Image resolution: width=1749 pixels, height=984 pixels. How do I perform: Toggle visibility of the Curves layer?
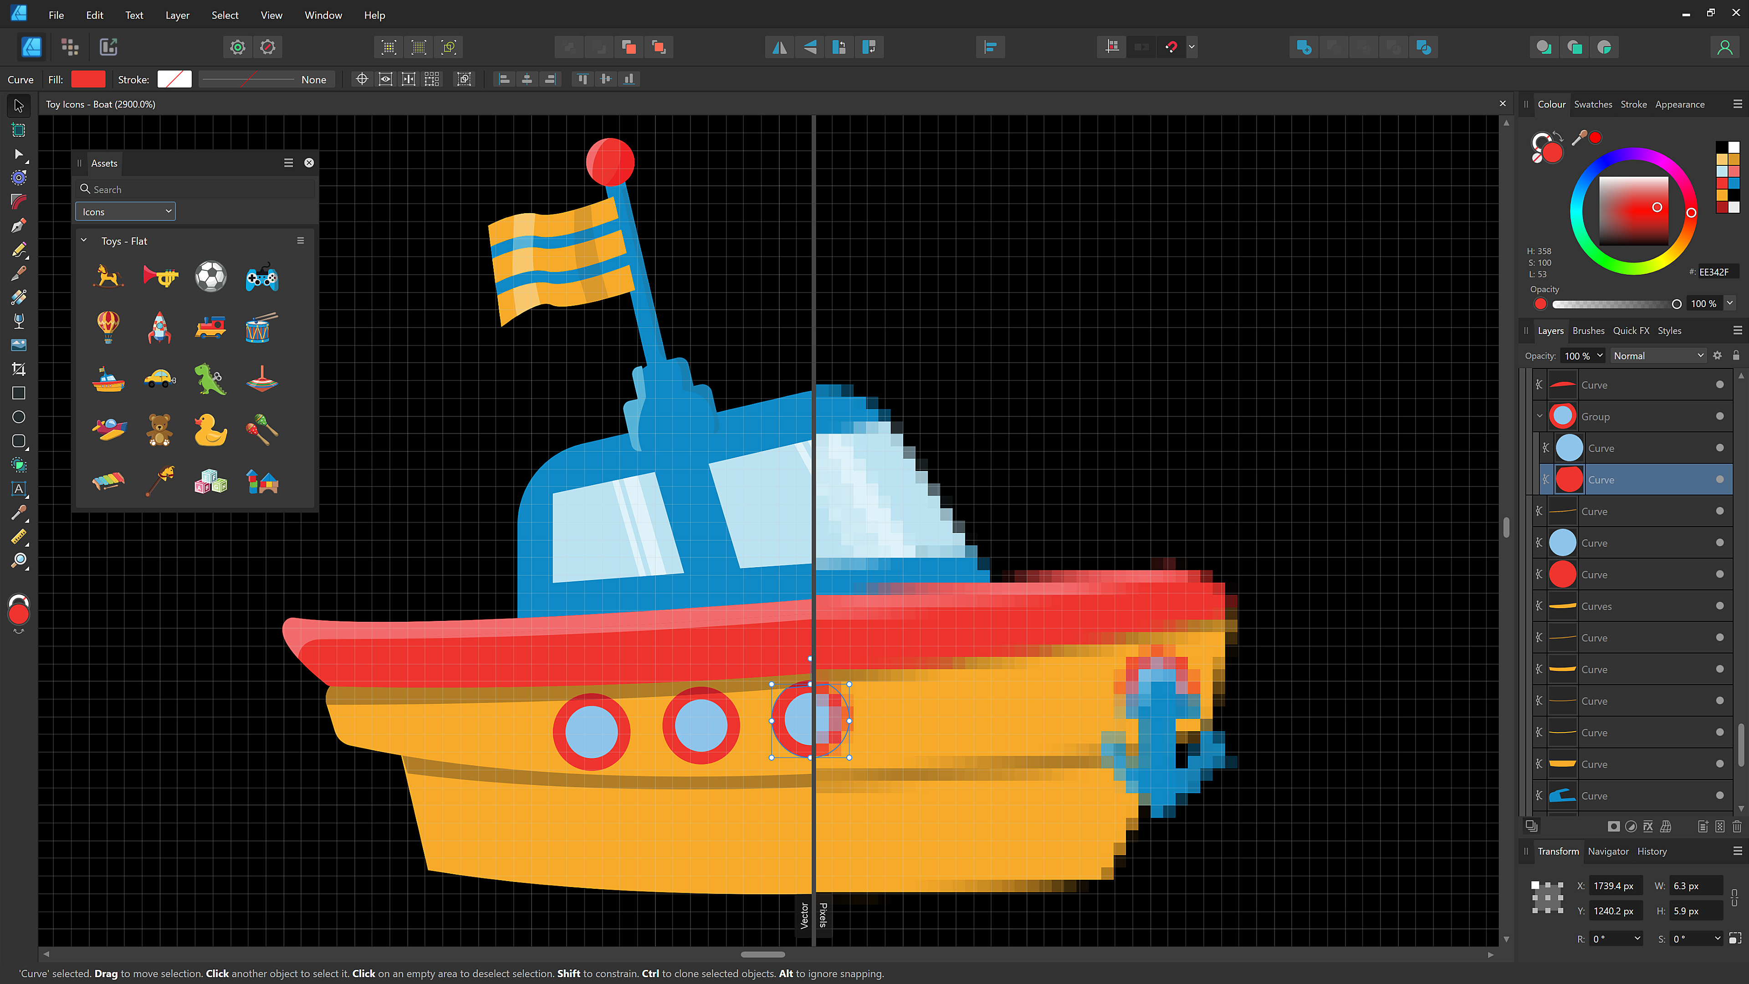point(1720,606)
